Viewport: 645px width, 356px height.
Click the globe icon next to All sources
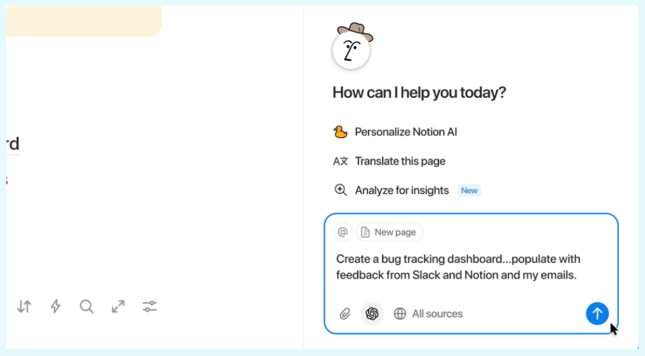[400, 314]
